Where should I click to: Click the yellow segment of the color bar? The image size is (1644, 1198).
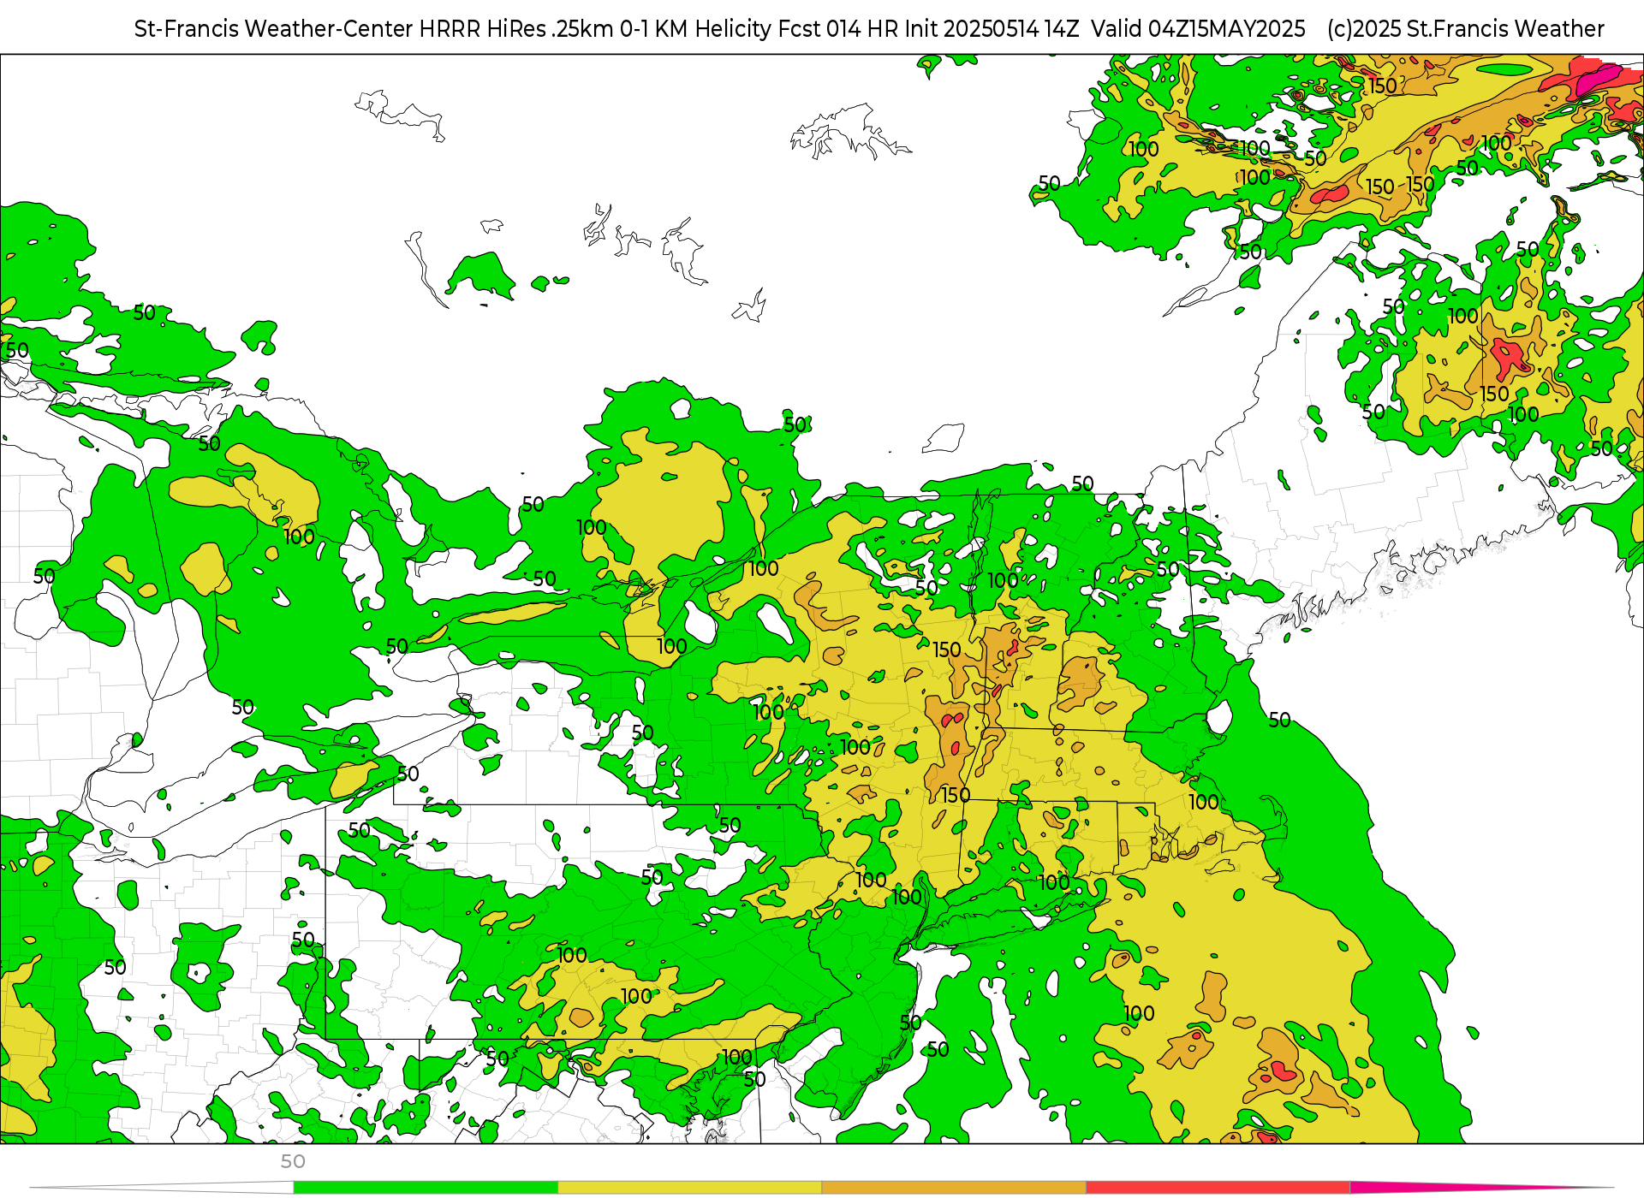coord(690,1188)
